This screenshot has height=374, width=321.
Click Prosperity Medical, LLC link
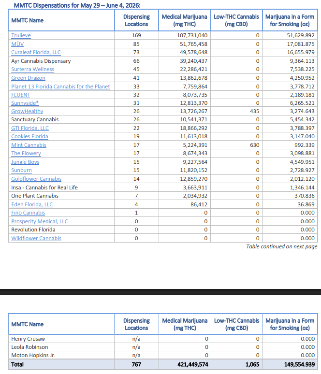click(39, 221)
